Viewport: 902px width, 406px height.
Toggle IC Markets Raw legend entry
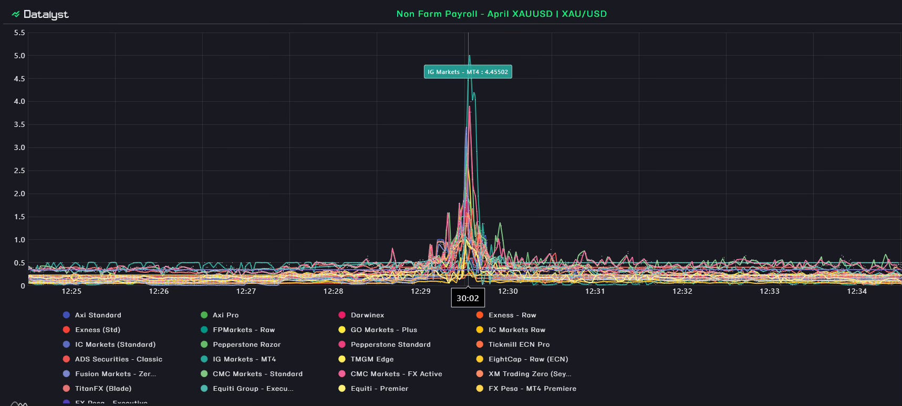[511, 330]
